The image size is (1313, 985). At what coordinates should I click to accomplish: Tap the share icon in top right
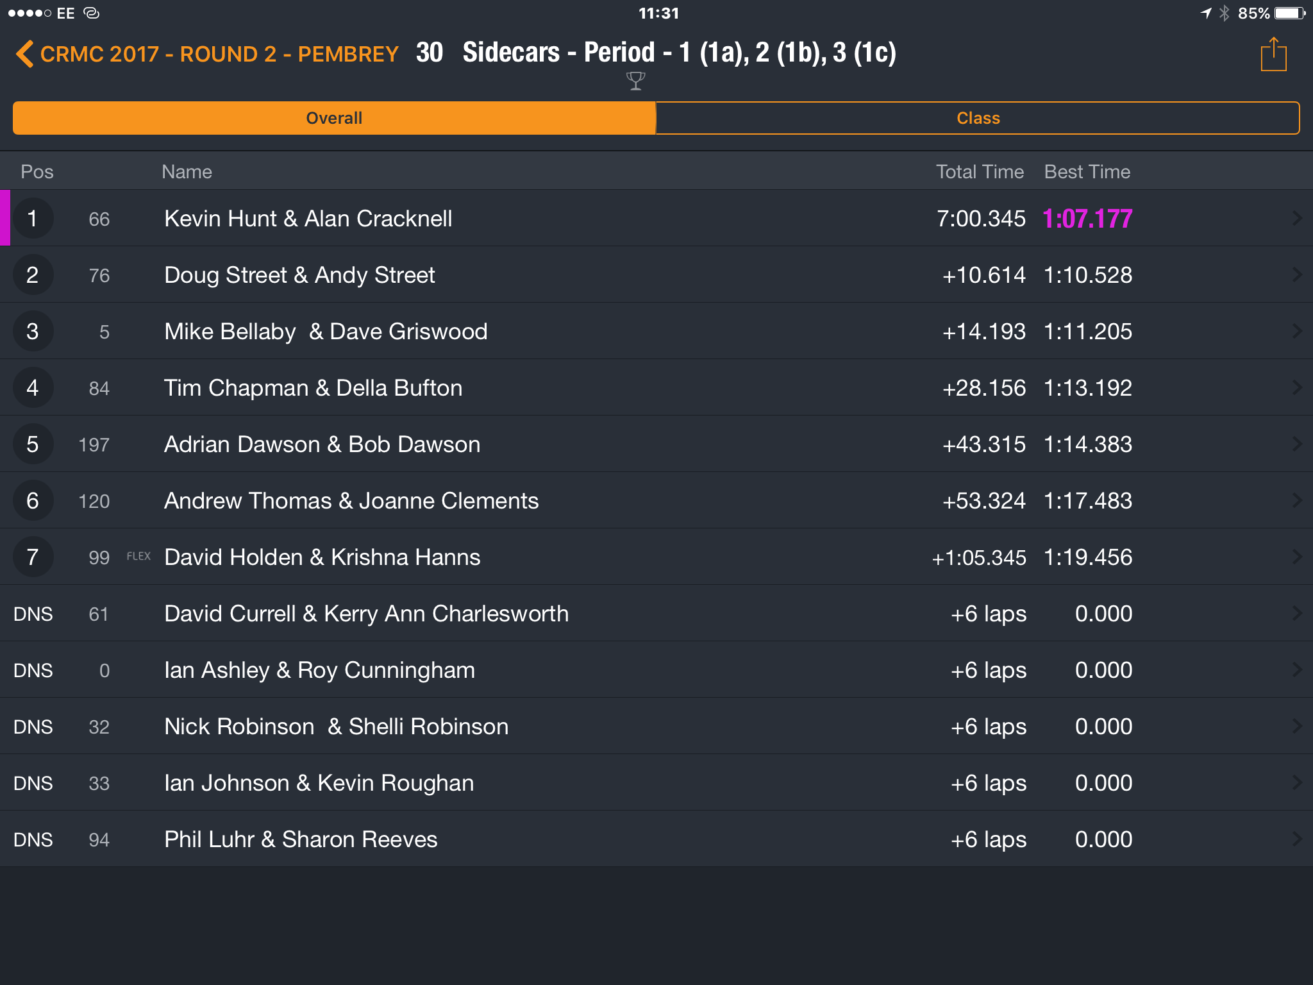click(x=1273, y=55)
